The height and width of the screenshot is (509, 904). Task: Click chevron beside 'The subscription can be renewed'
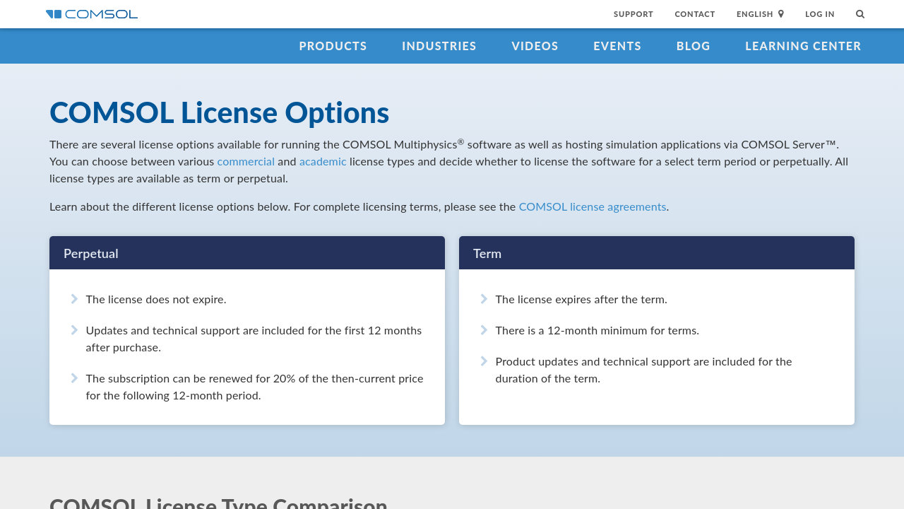(74, 378)
